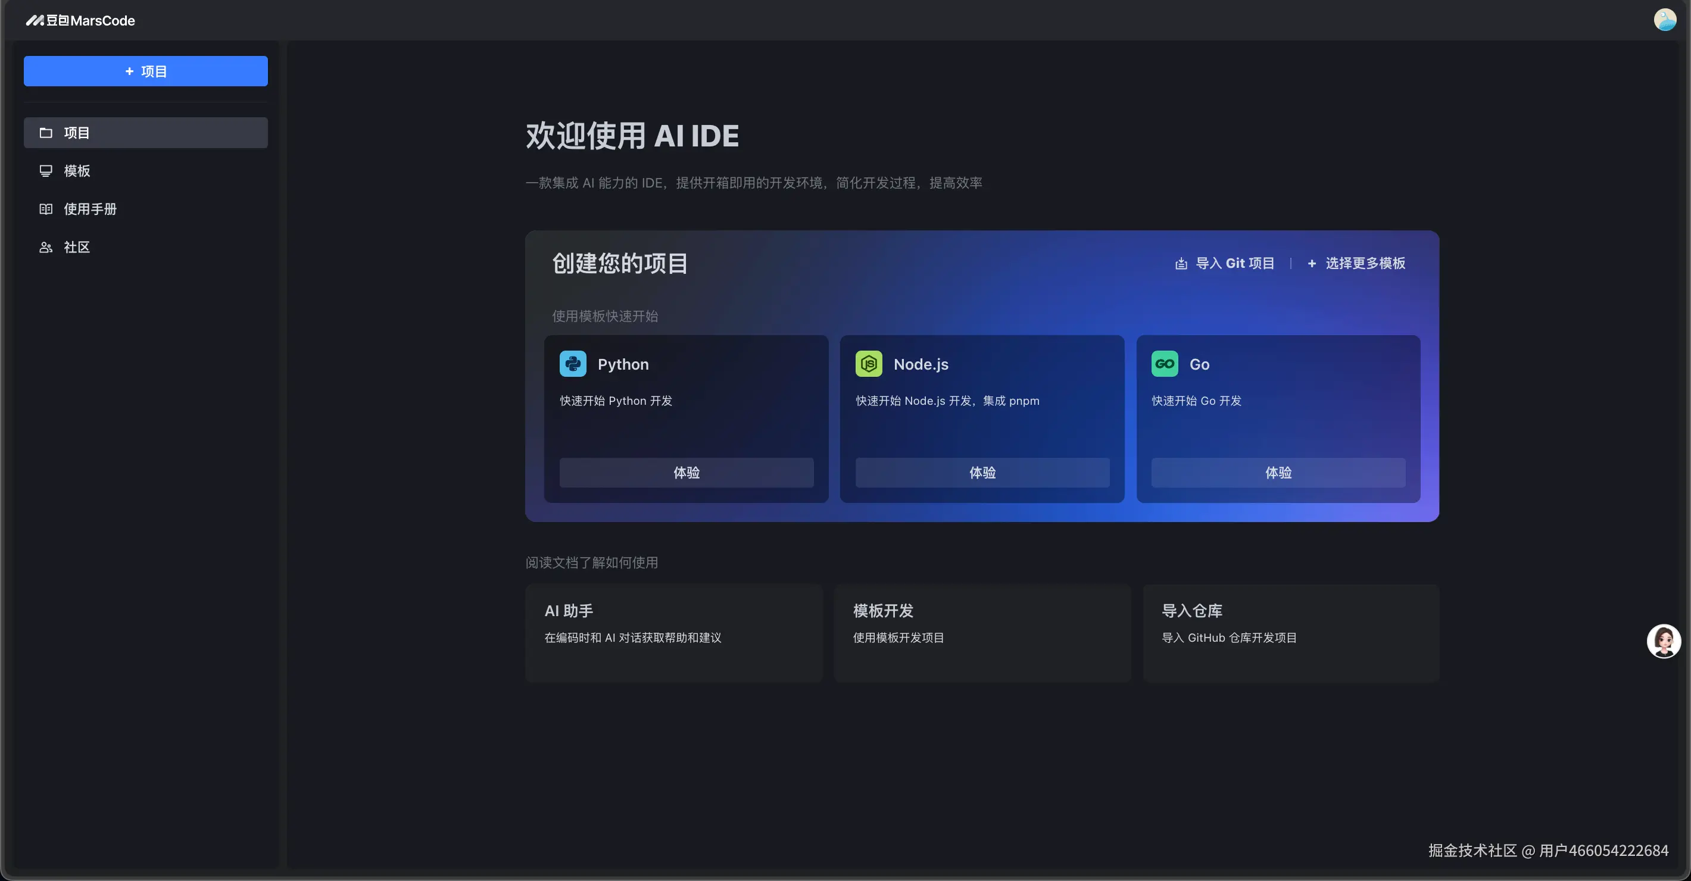Viewport: 1691px width, 881px height.
Task: Click the 体验 button under Node.js
Action: point(981,472)
